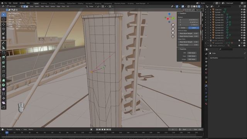The image size is (247, 139).
Task: Select the Scale tool
Action: [3, 34]
